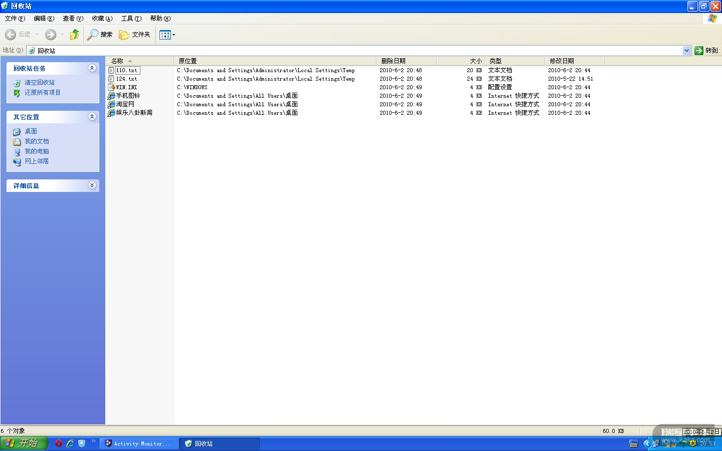722x451 pixels.
Task: Open the Forward button history dropdown arrow
Action: pos(62,35)
